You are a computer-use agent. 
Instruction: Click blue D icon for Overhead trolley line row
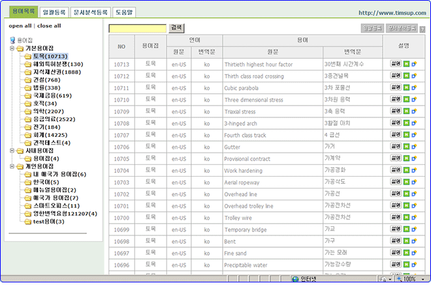pyautogui.click(x=413, y=205)
